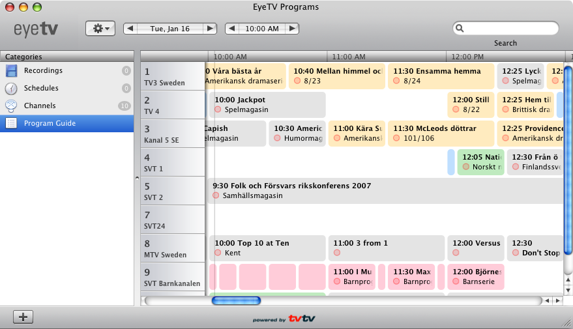573x329 pixels.
Task: Click the Program Guide list icon
Action: click(x=12, y=123)
